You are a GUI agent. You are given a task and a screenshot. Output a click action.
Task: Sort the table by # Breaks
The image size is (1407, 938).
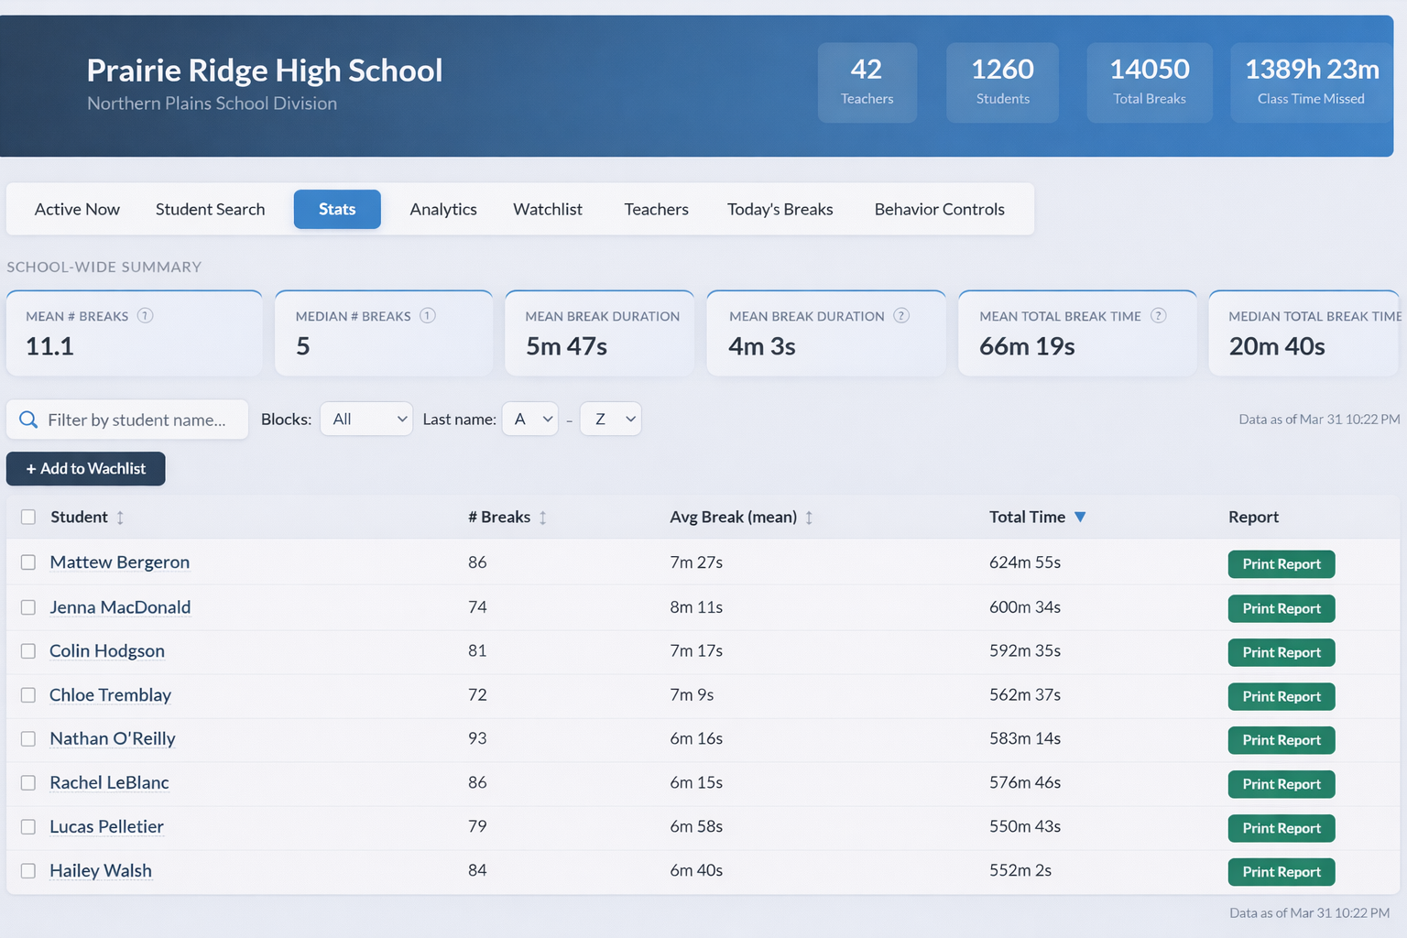542,517
